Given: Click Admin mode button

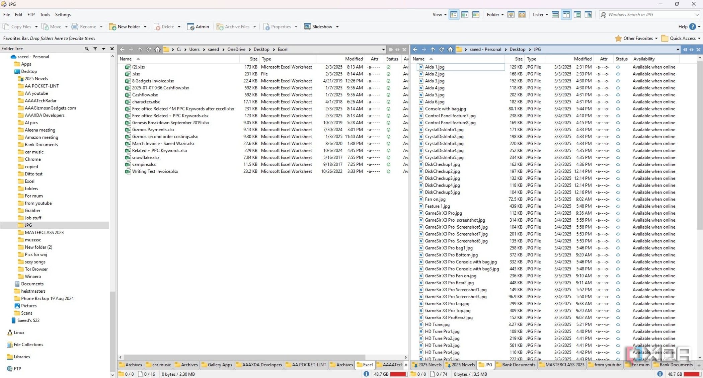Looking at the screenshot, I should coord(198,27).
